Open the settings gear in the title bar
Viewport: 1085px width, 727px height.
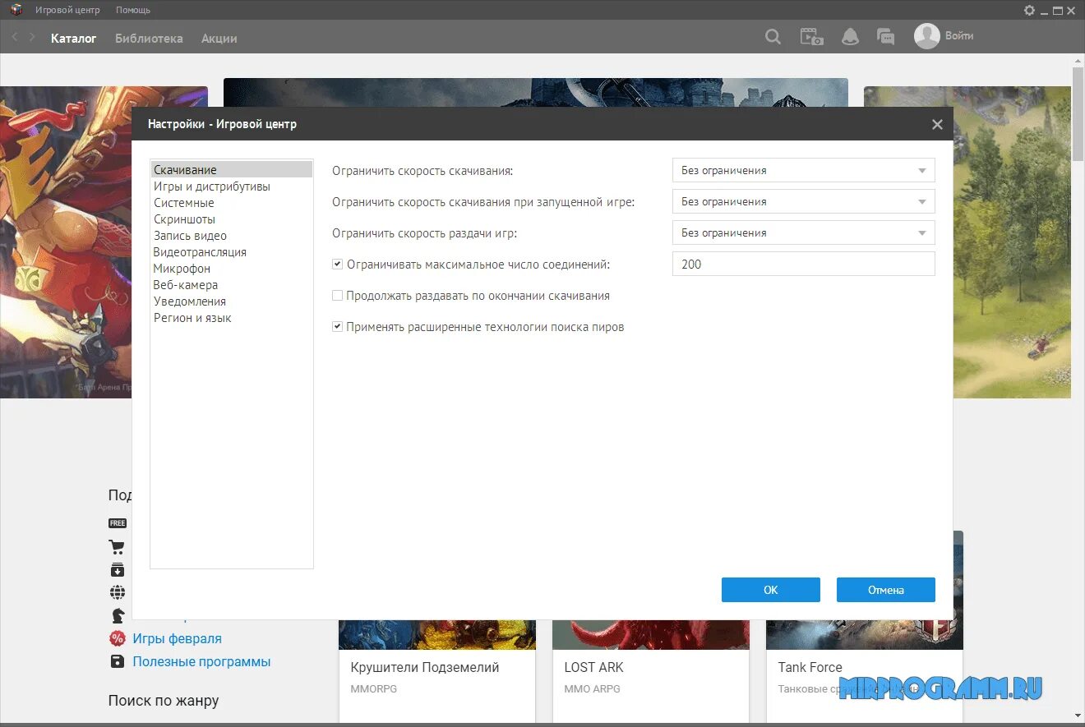pyautogui.click(x=1029, y=10)
